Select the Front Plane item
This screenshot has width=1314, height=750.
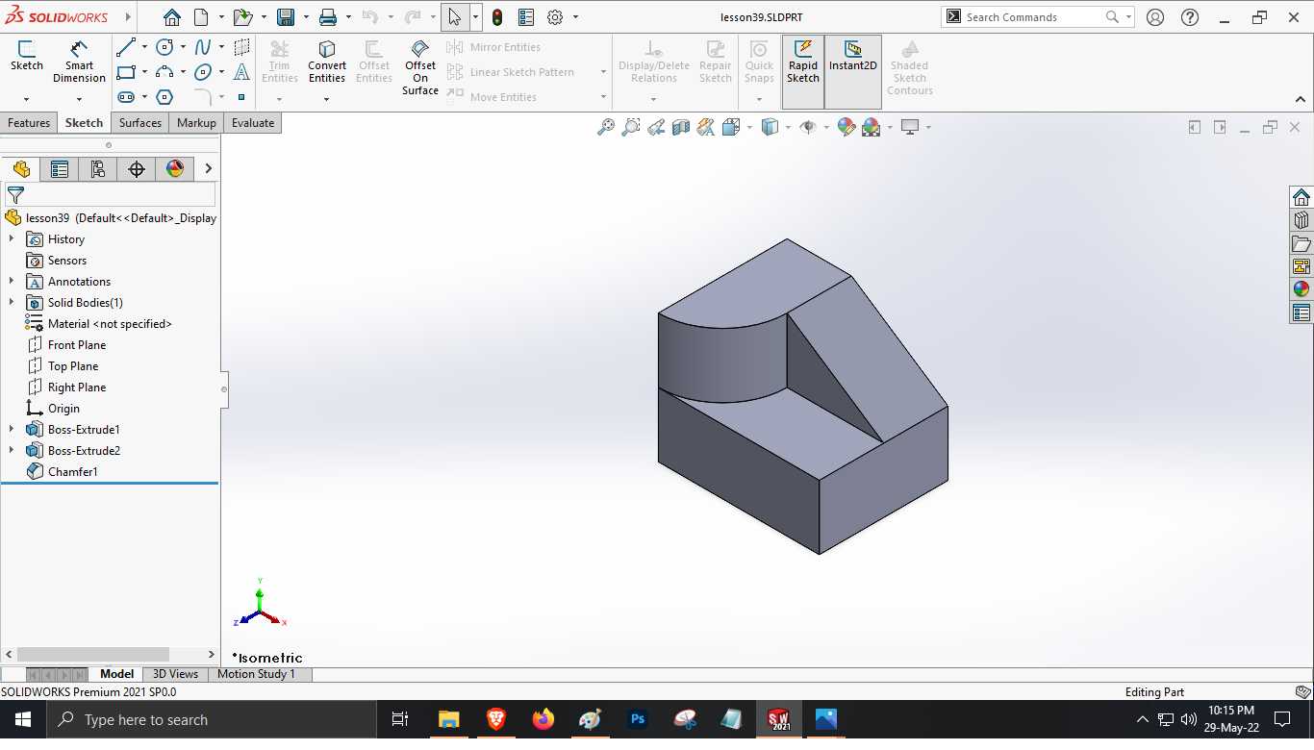pyautogui.click(x=77, y=344)
